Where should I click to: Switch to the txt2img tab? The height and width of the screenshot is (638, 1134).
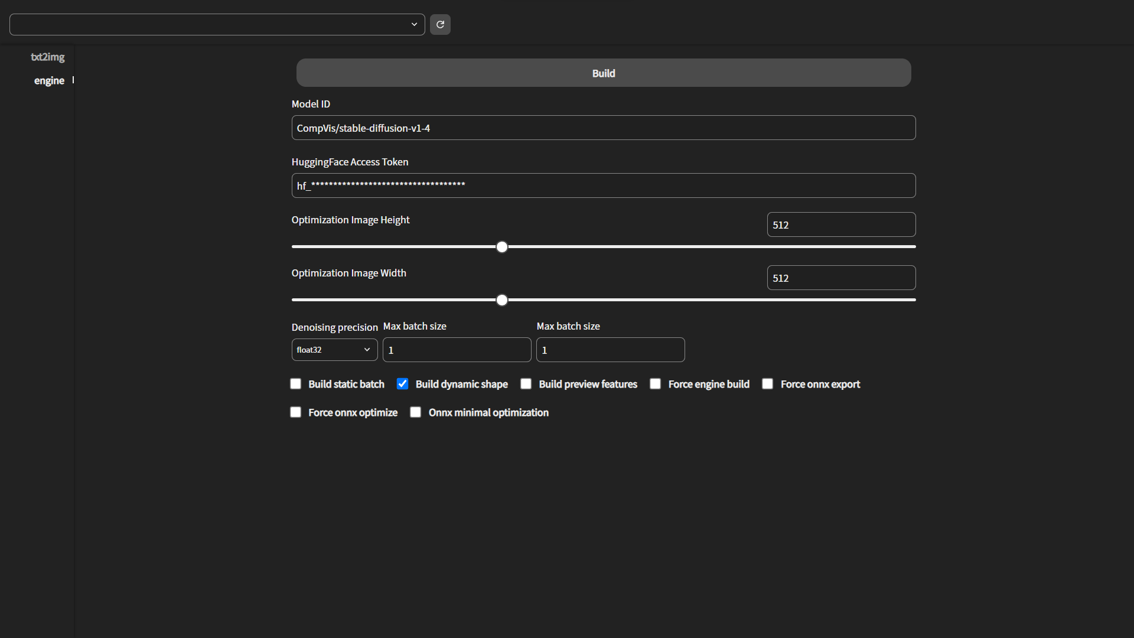pos(47,57)
